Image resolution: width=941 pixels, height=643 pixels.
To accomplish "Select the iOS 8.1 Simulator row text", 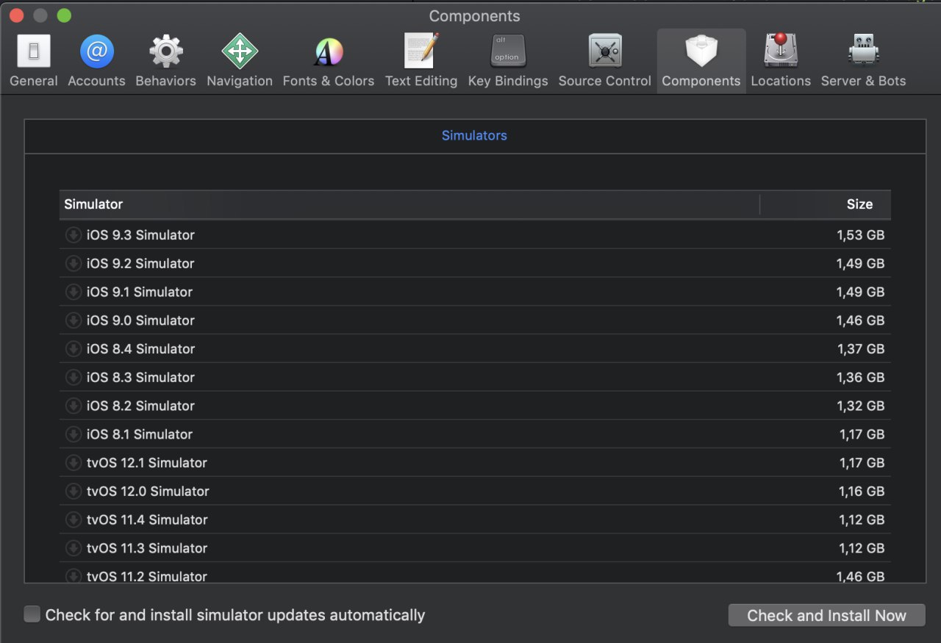I will coord(140,434).
